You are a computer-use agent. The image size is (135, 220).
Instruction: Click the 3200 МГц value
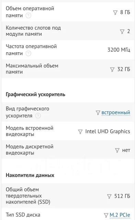pos(119,50)
